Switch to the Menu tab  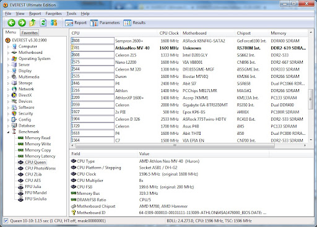click(11, 32)
